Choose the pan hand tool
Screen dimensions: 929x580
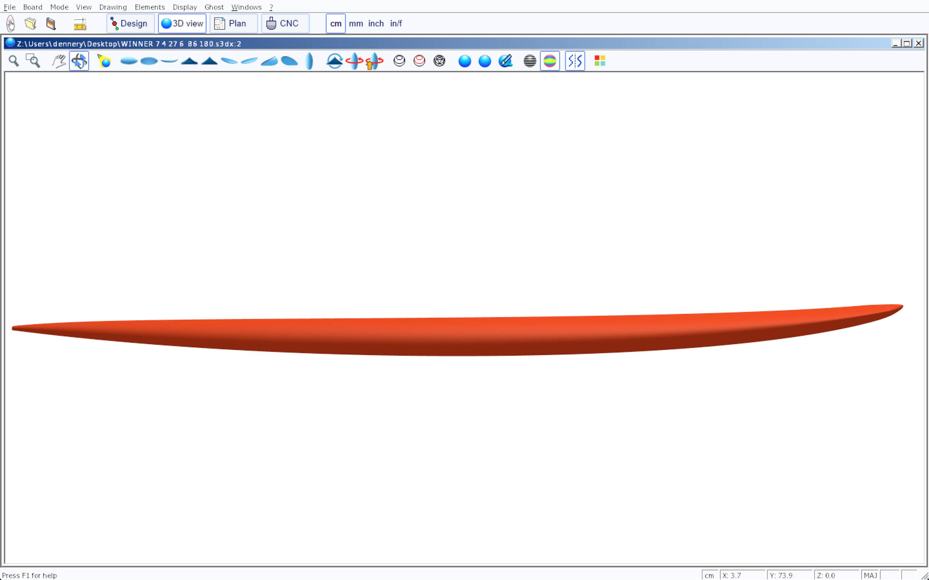[59, 61]
